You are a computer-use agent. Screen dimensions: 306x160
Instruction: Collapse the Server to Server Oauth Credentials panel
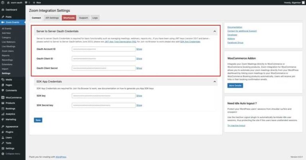point(215,31)
